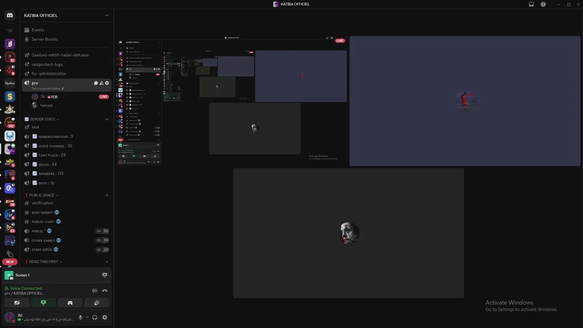Image resolution: width=583 pixels, height=328 pixels.
Task: Collapse the SERVER STATS category
Action: [42, 119]
